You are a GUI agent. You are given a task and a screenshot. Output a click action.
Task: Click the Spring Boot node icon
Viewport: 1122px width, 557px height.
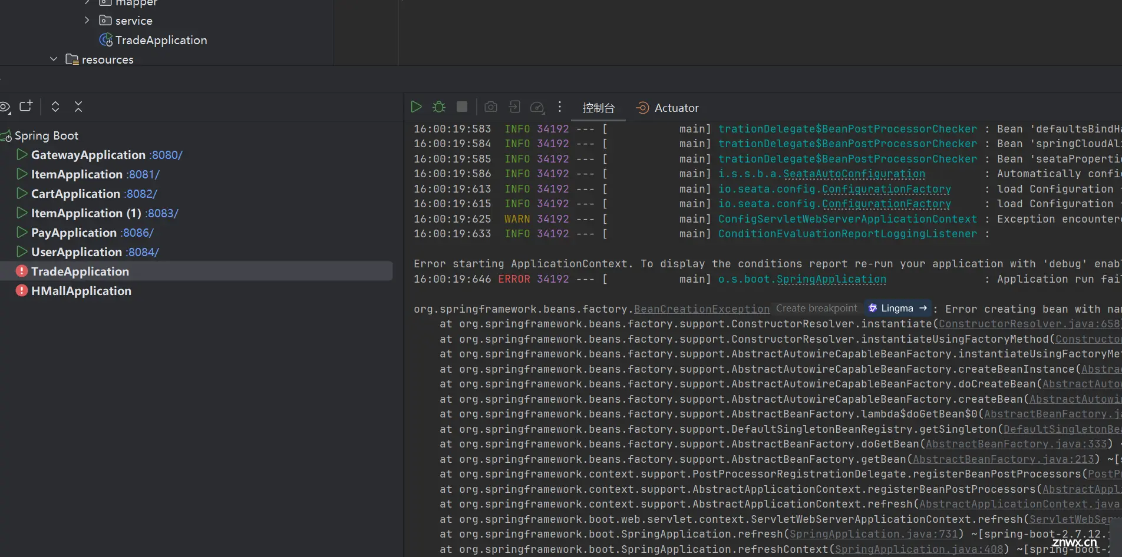(x=6, y=136)
